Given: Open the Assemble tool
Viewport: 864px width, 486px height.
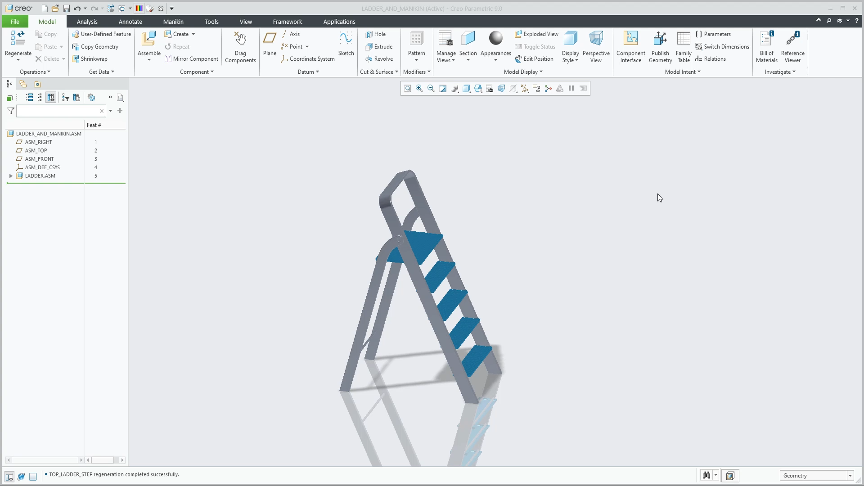Looking at the screenshot, I should click(x=149, y=39).
